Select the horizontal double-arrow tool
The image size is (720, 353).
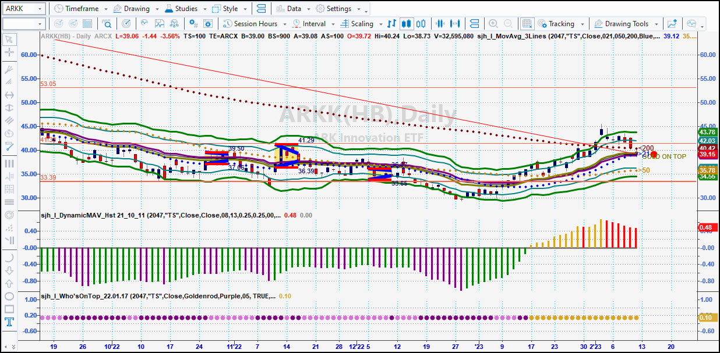click(x=9, y=95)
